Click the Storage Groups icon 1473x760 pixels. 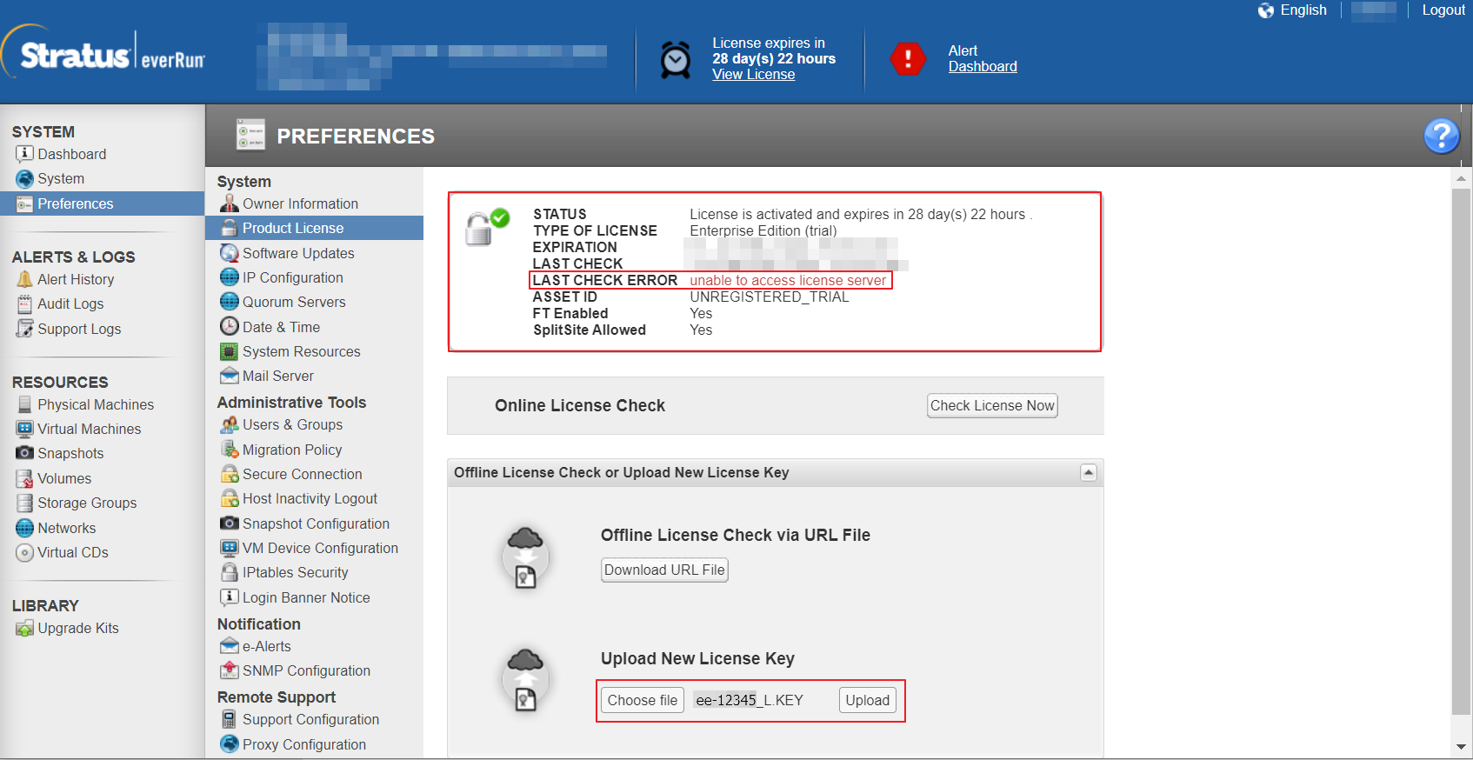pyautogui.click(x=24, y=503)
